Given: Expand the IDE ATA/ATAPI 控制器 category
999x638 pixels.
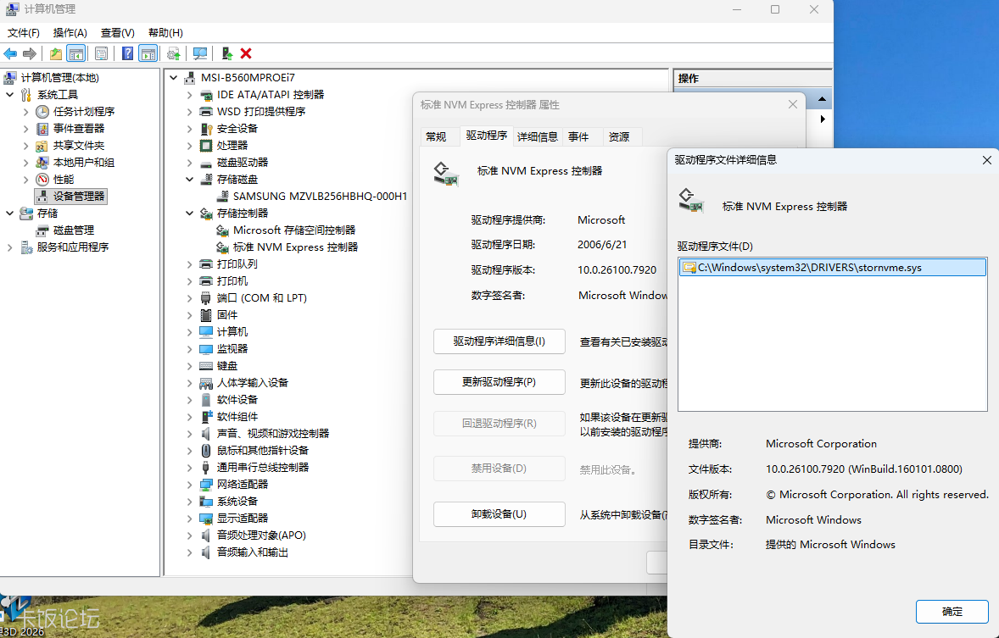Looking at the screenshot, I should 189,95.
